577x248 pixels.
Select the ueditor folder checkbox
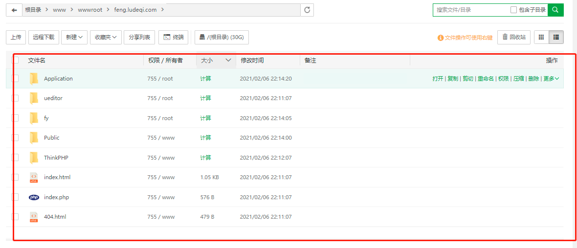[x=16, y=98]
